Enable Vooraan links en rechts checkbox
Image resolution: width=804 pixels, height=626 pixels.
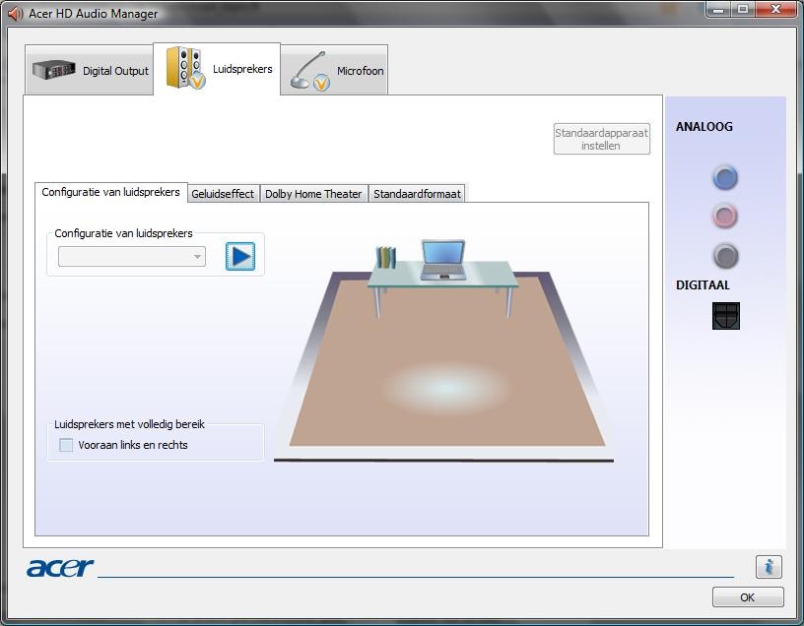[x=66, y=445]
